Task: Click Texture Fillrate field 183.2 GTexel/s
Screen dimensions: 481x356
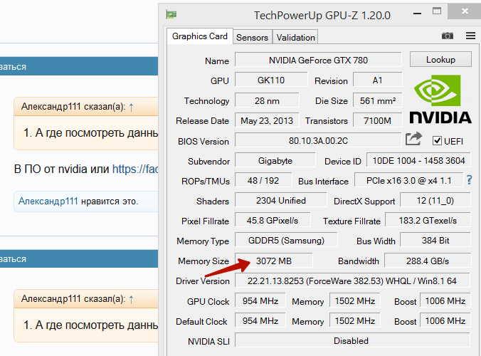Action: 428,220
